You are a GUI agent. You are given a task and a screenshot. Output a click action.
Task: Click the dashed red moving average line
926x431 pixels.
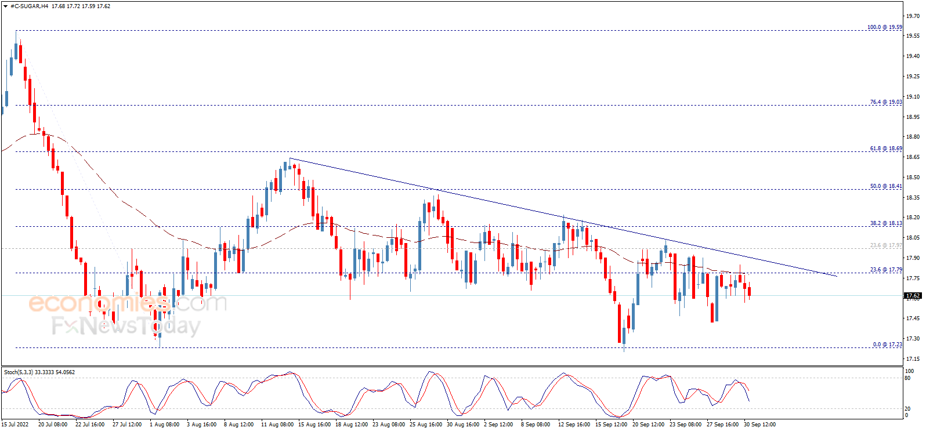[x=371, y=234]
